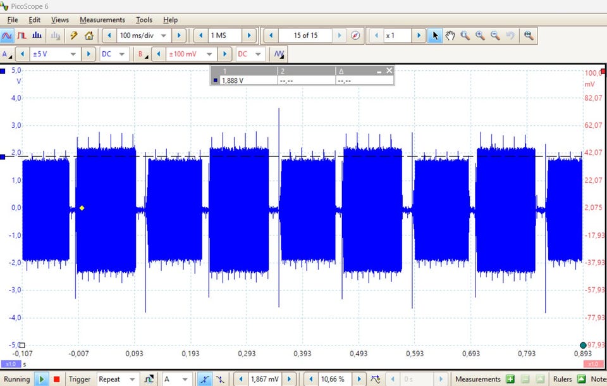Select the Hand pan tool
Viewport: 607px width, 386px height.
(x=450, y=35)
